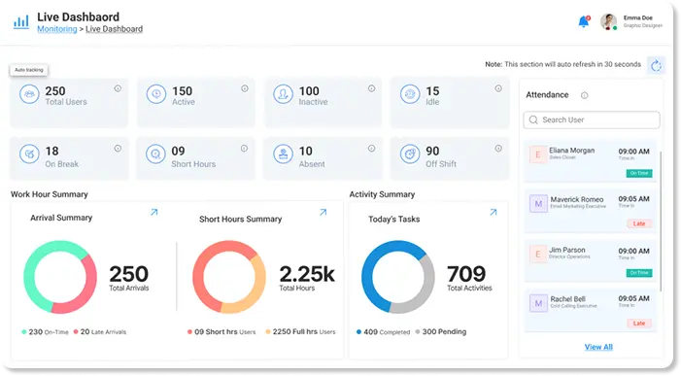Click the attendance list scrollbar
This screenshot has width=681, height=376.
click(661, 222)
